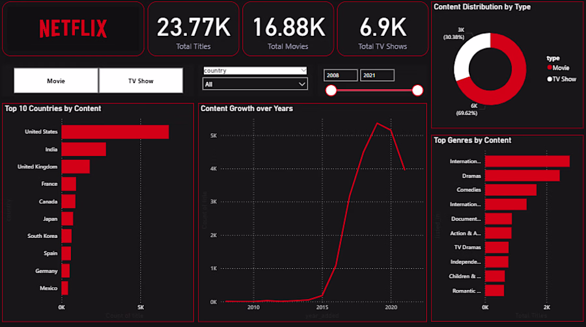Click the Total Titles 23.77K card
Image resolution: width=586 pixels, height=327 pixels.
pyautogui.click(x=193, y=29)
